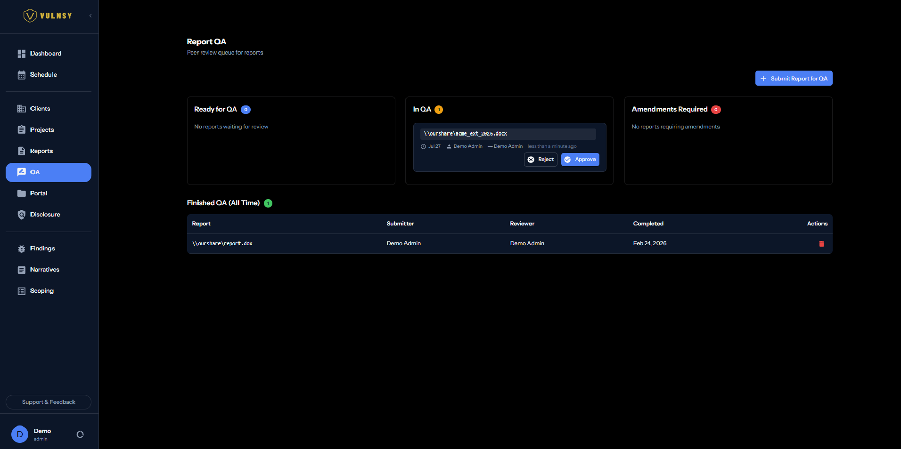Click the Scoping list icon
Viewport: 901px width, 449px height.
click(x=22, y=291)
